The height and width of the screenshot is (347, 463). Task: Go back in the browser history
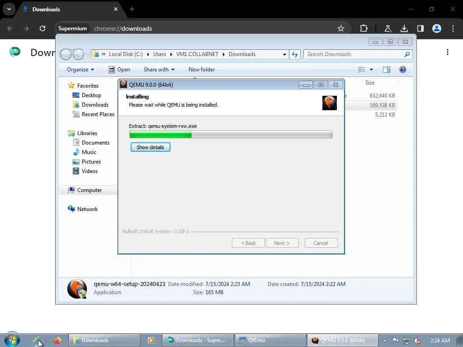point(10,28)
